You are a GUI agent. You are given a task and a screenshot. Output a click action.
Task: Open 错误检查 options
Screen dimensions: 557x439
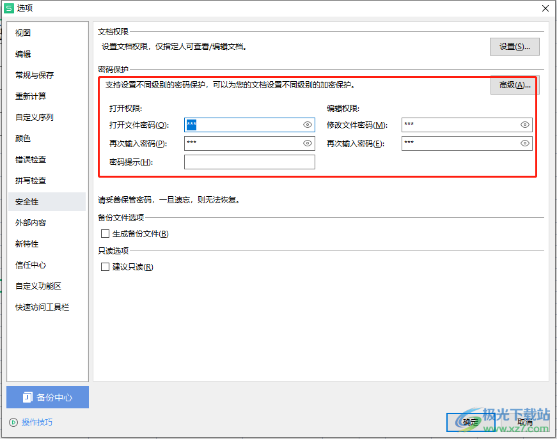click(47, 159)
